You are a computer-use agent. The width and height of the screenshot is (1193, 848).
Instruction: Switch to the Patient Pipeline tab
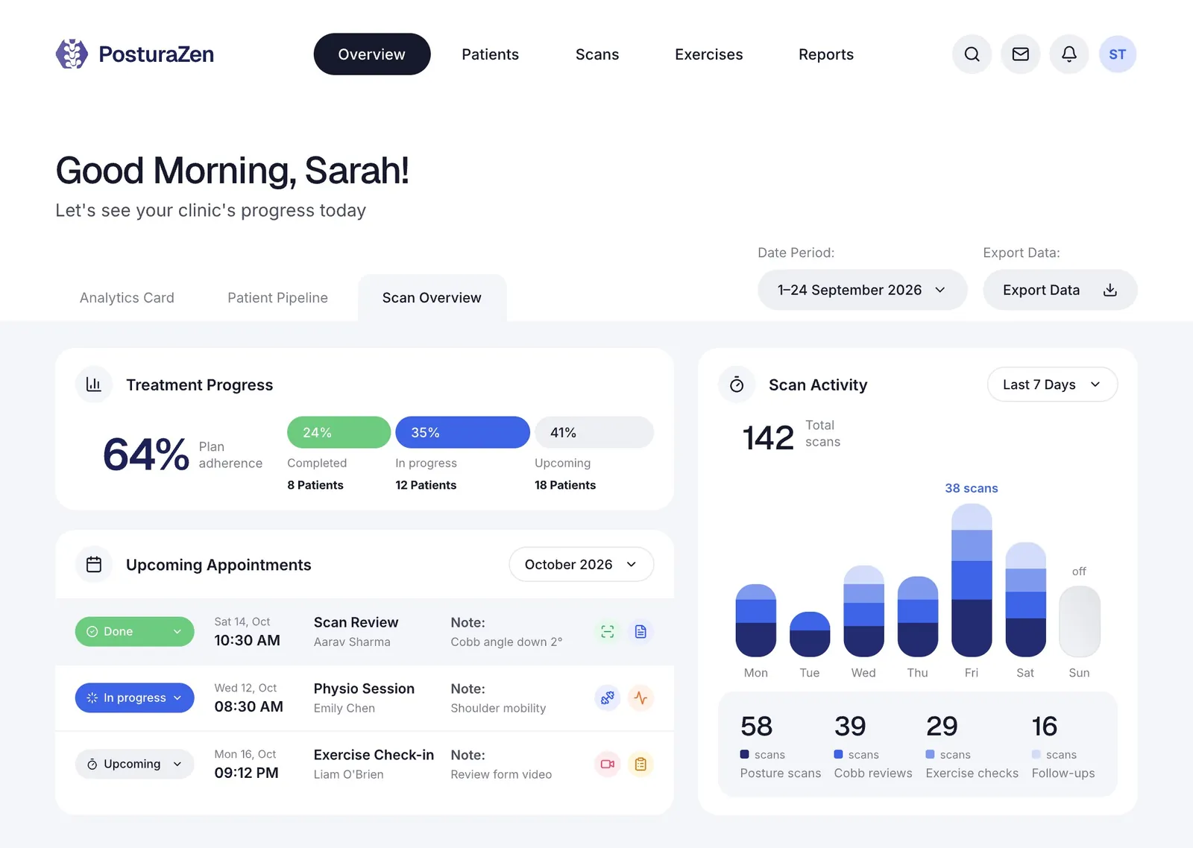[277, 297]
